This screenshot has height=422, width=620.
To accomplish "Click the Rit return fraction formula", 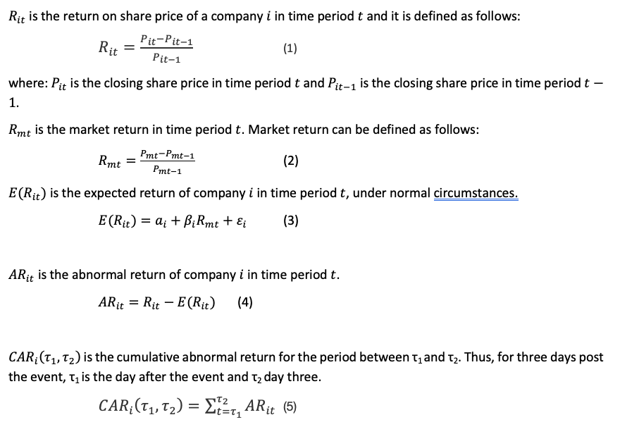I will click(146, 49).
